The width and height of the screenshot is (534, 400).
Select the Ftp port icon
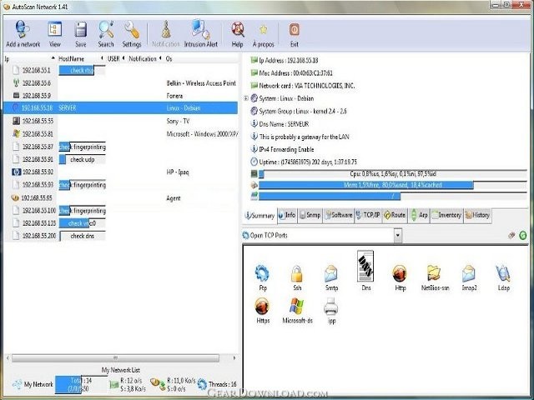point(263,277)
